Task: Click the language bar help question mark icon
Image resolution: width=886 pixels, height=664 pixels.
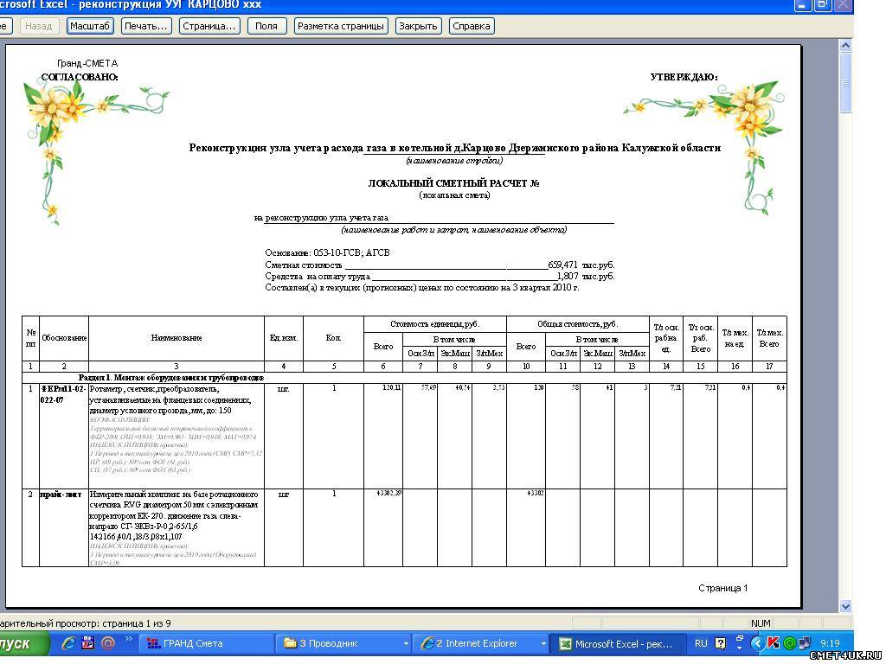Action: 721,643
